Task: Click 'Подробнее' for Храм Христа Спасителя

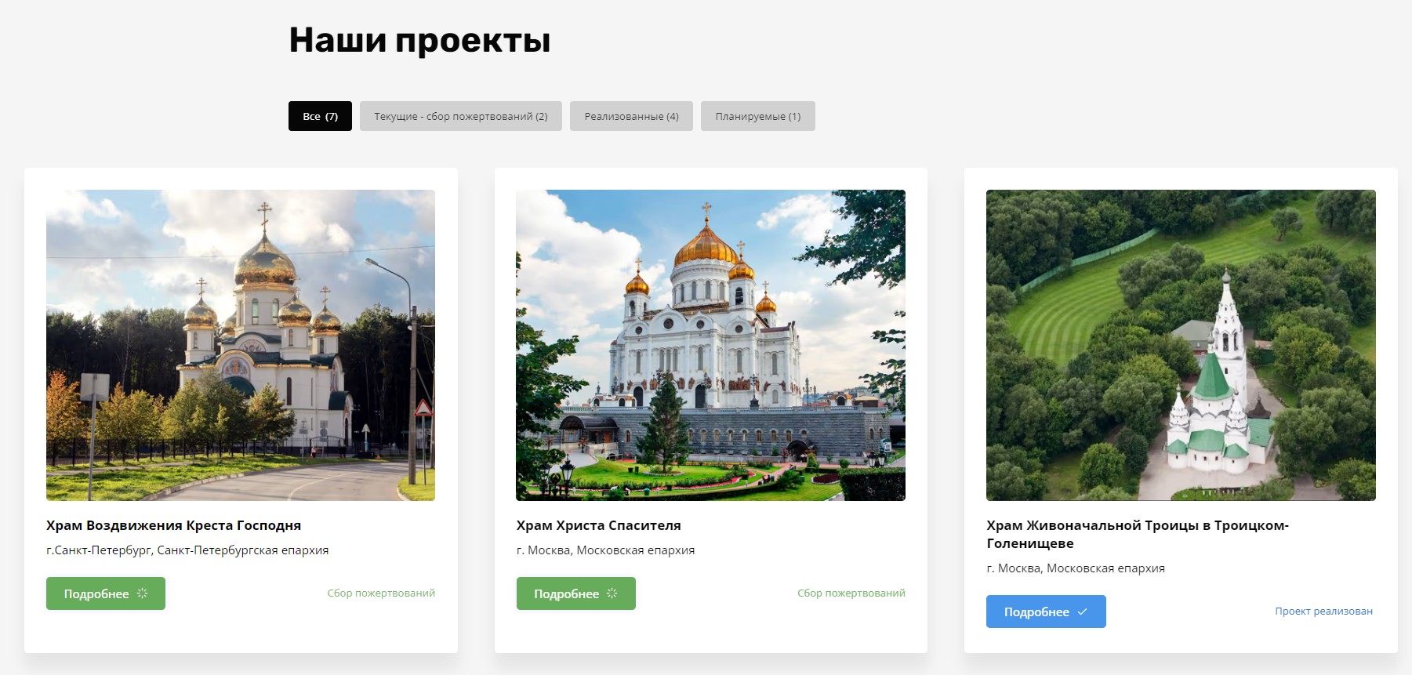Action: [576, 593]
